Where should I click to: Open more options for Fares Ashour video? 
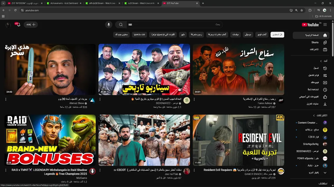click(194, 99)
